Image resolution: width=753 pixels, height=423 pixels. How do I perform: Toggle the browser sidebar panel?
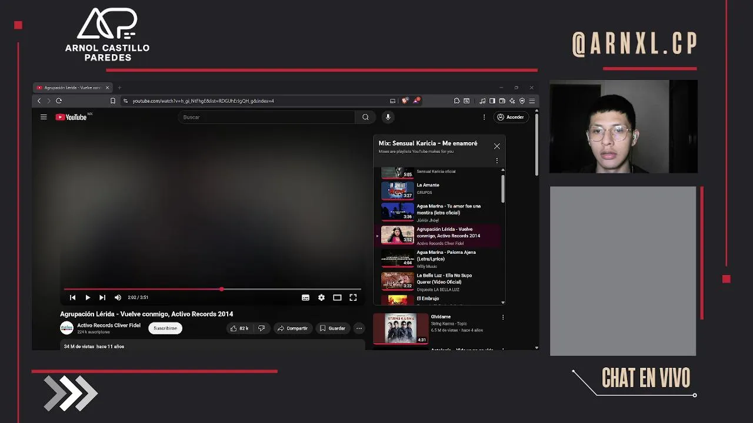(492, 101)
